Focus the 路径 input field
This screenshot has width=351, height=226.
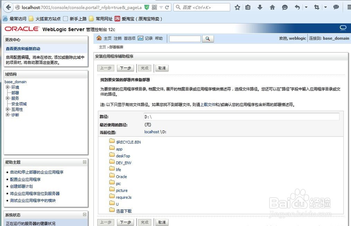pos(241,117)
